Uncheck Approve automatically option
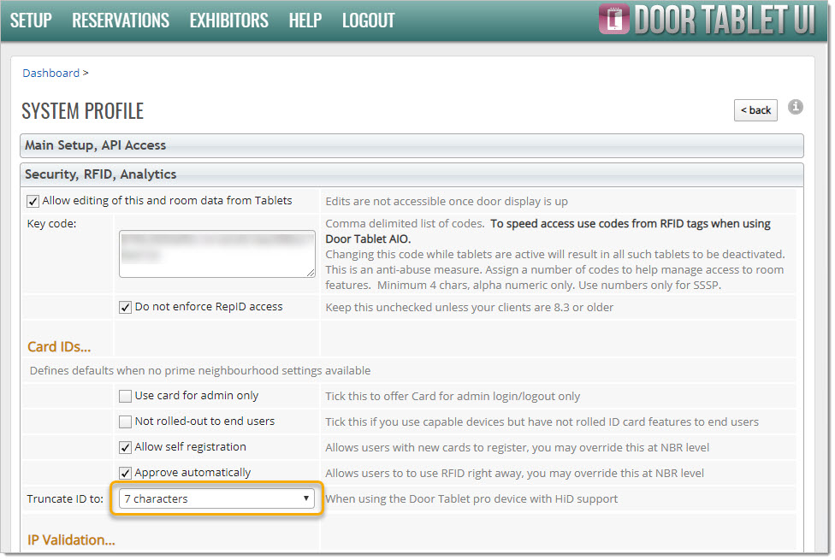Image resolution: width=835 pixels, height=560 pixels. point(126,474)
